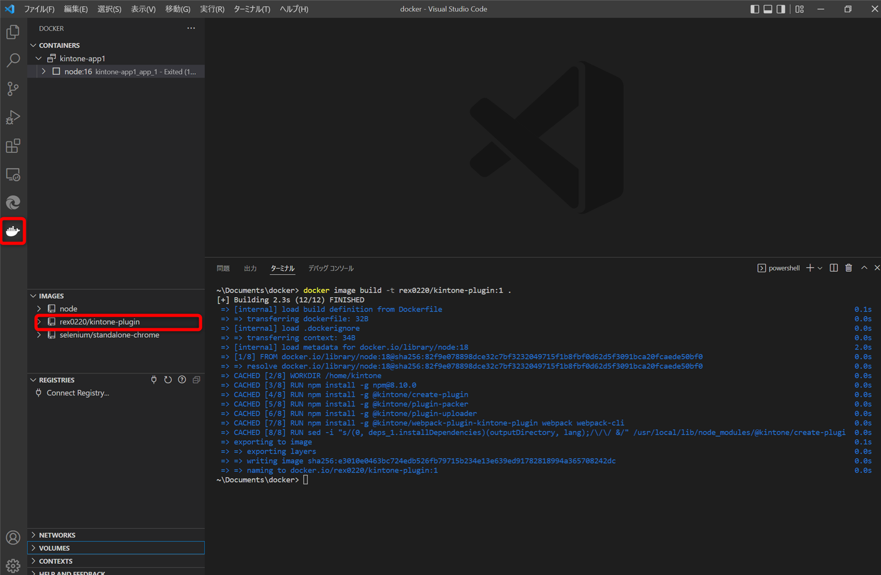Expand the CONTEXTS section
This screenshot has height=575, width=881.
(34, 561)
